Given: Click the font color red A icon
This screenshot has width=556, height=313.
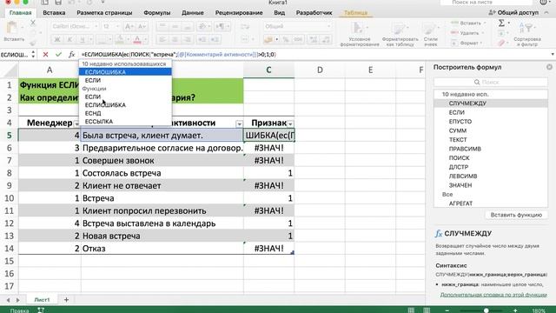Looking at the screenshot, I should pyautogui.click(x=137, y=39).
